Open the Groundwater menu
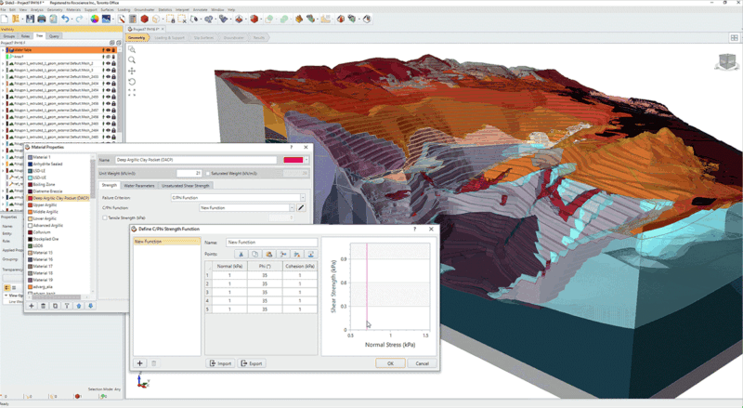The width and height of the screenshot is (743, 408). 144,9
